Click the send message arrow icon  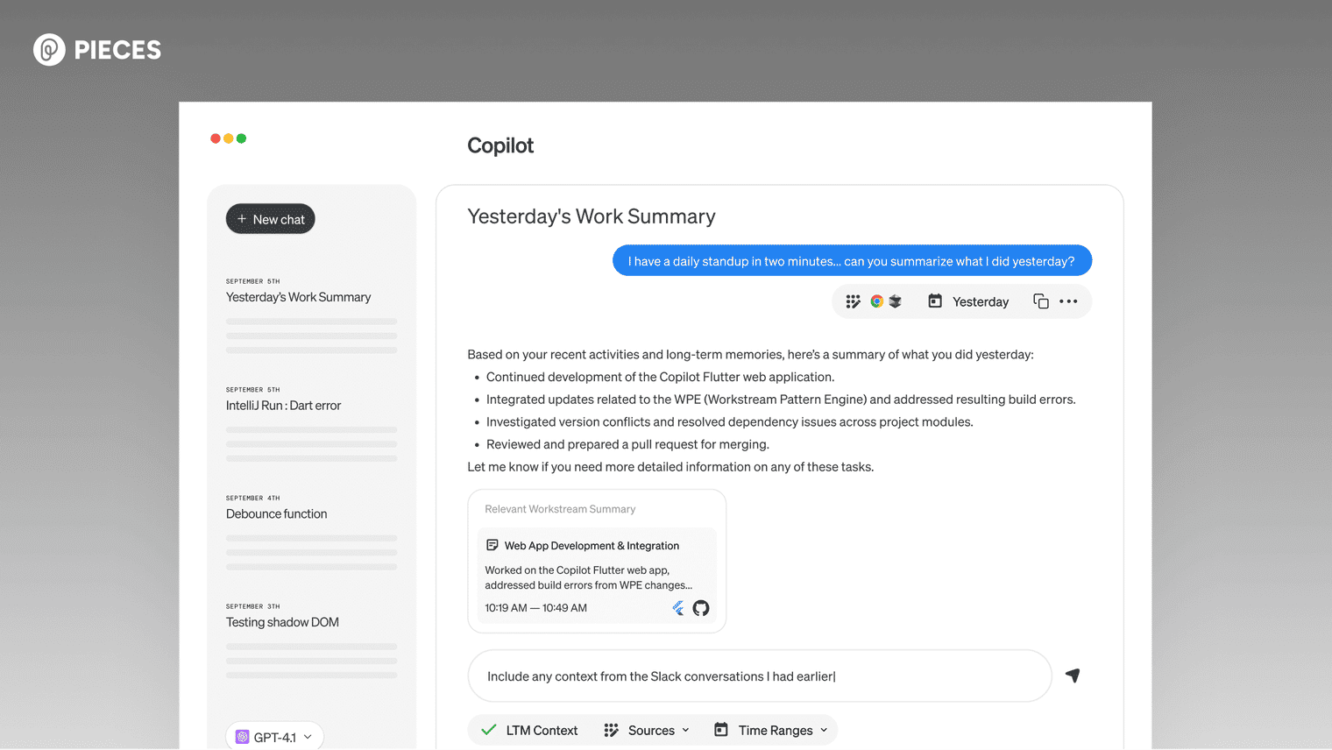coord(1073,676)
